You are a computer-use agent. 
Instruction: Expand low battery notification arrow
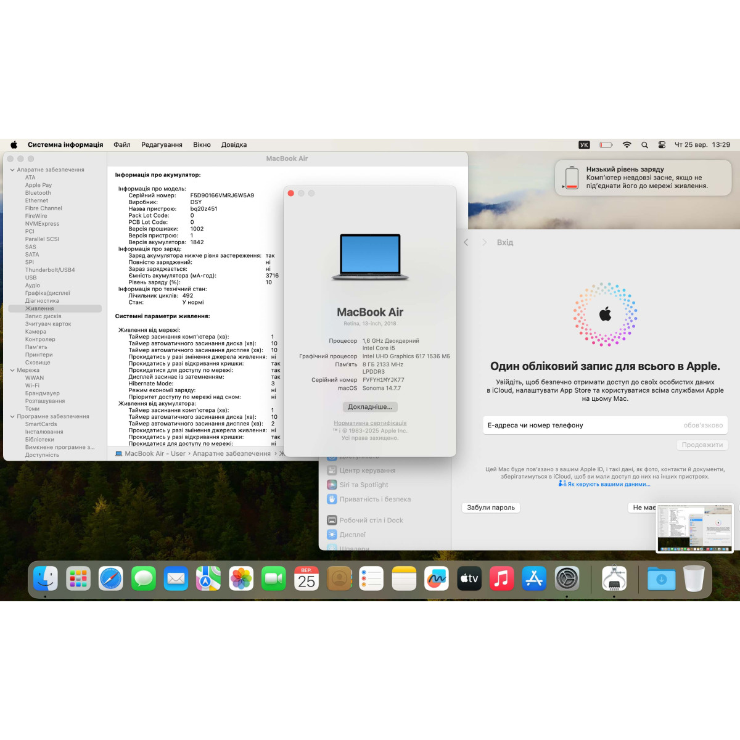(x=564, y=186)
